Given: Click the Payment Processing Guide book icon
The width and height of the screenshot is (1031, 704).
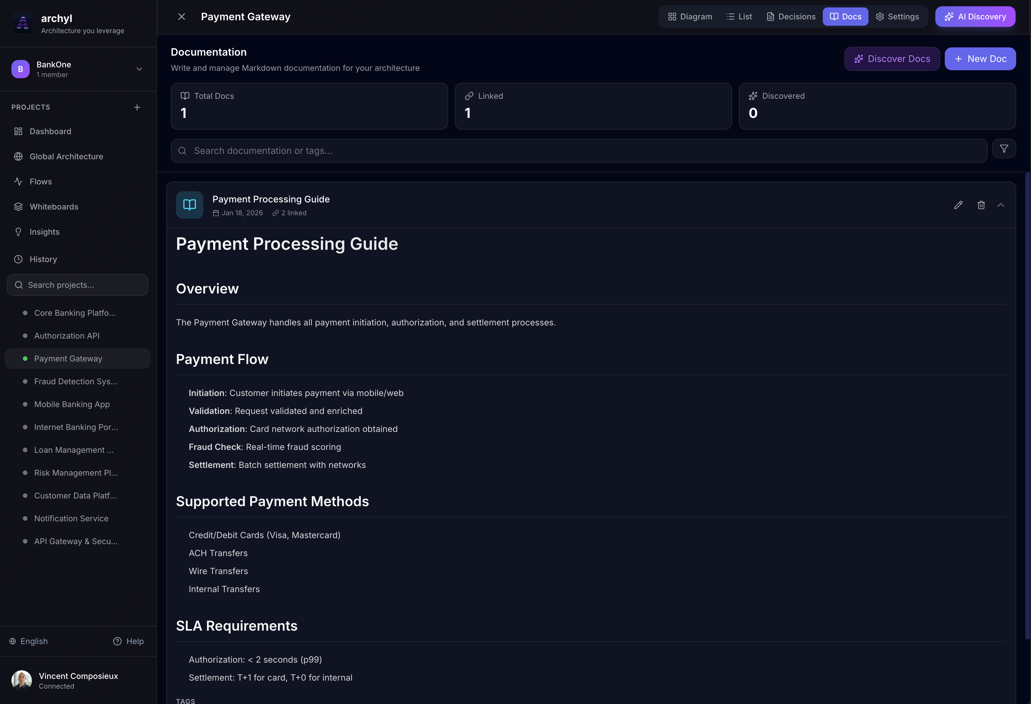Looking at the screenshot, I should pyautogui.click(x=189, y=205).
